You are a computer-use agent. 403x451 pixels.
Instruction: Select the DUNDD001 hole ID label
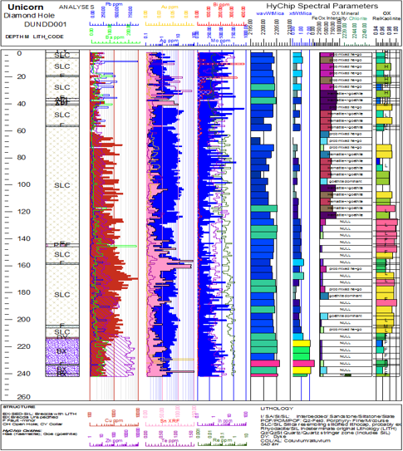46,24
